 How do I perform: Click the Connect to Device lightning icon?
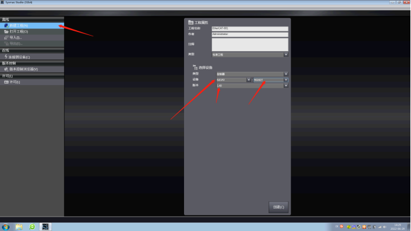coord(6,57)
